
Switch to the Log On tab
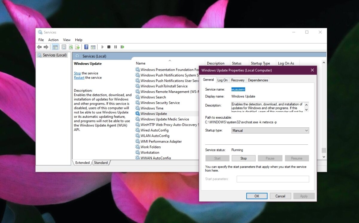pos(222,80)
